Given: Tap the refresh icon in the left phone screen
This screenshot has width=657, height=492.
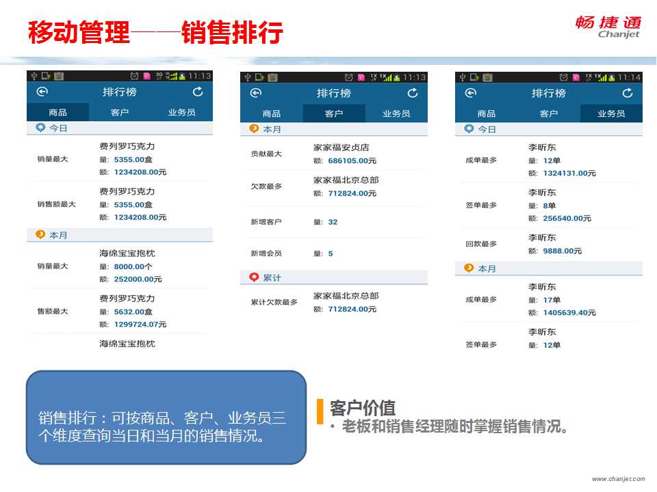Looking at the screenshot, I should 198,92.
